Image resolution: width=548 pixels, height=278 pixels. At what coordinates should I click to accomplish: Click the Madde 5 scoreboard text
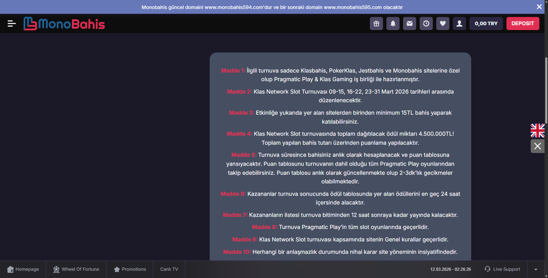point(340,168)
